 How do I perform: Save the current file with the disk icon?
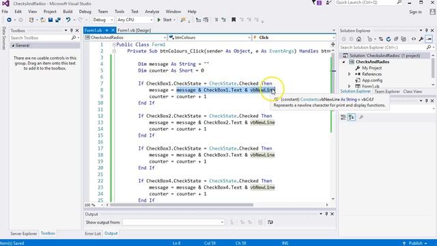(51, 20)
